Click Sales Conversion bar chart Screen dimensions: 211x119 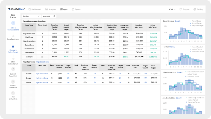click(185, 85)
